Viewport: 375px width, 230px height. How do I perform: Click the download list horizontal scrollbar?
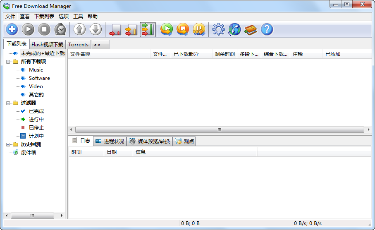coord(219,129)
